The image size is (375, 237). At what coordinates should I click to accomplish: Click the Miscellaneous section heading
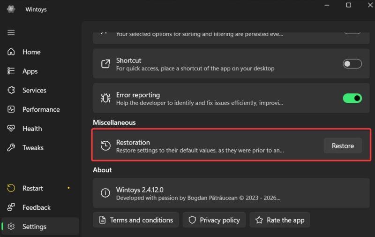coord(114,122)
